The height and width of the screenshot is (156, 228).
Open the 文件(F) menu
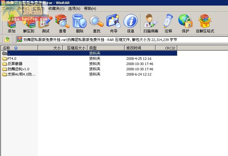[8, 9]
